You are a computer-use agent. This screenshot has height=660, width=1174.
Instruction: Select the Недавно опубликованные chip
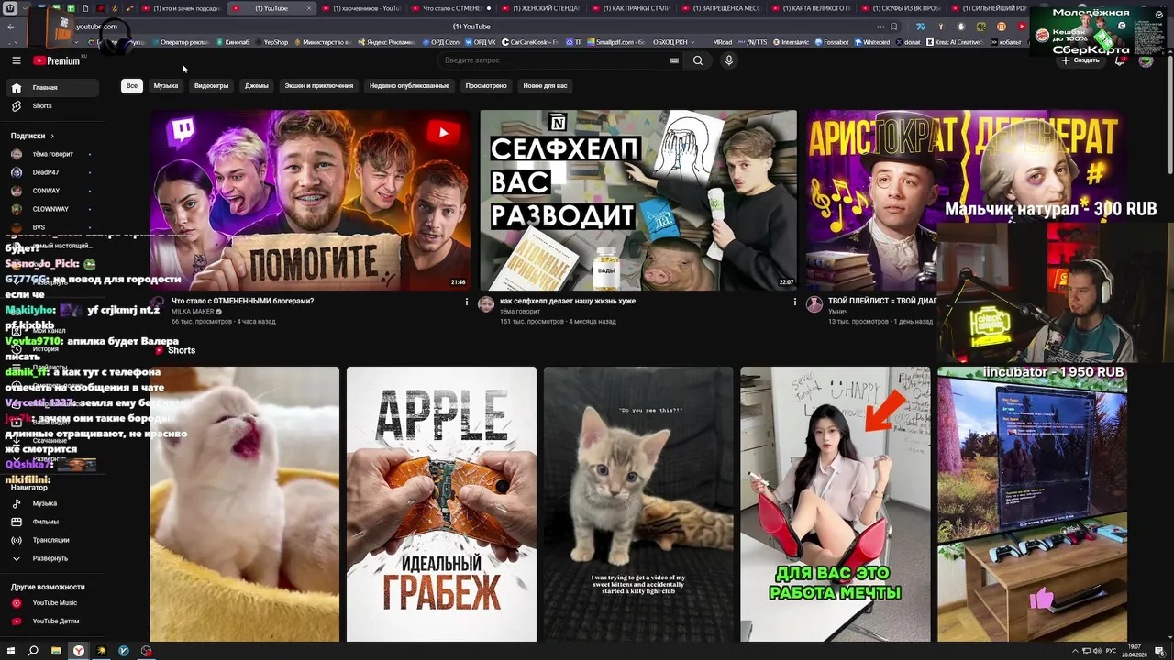409,86
